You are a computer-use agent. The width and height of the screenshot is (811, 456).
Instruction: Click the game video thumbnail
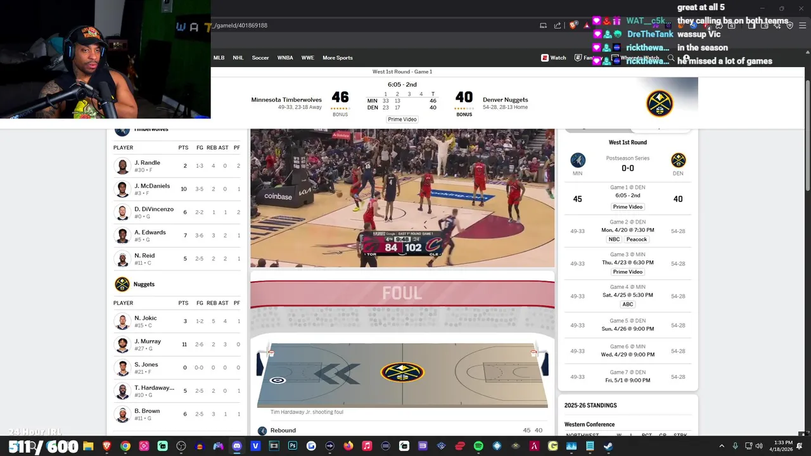pos(402,198)
